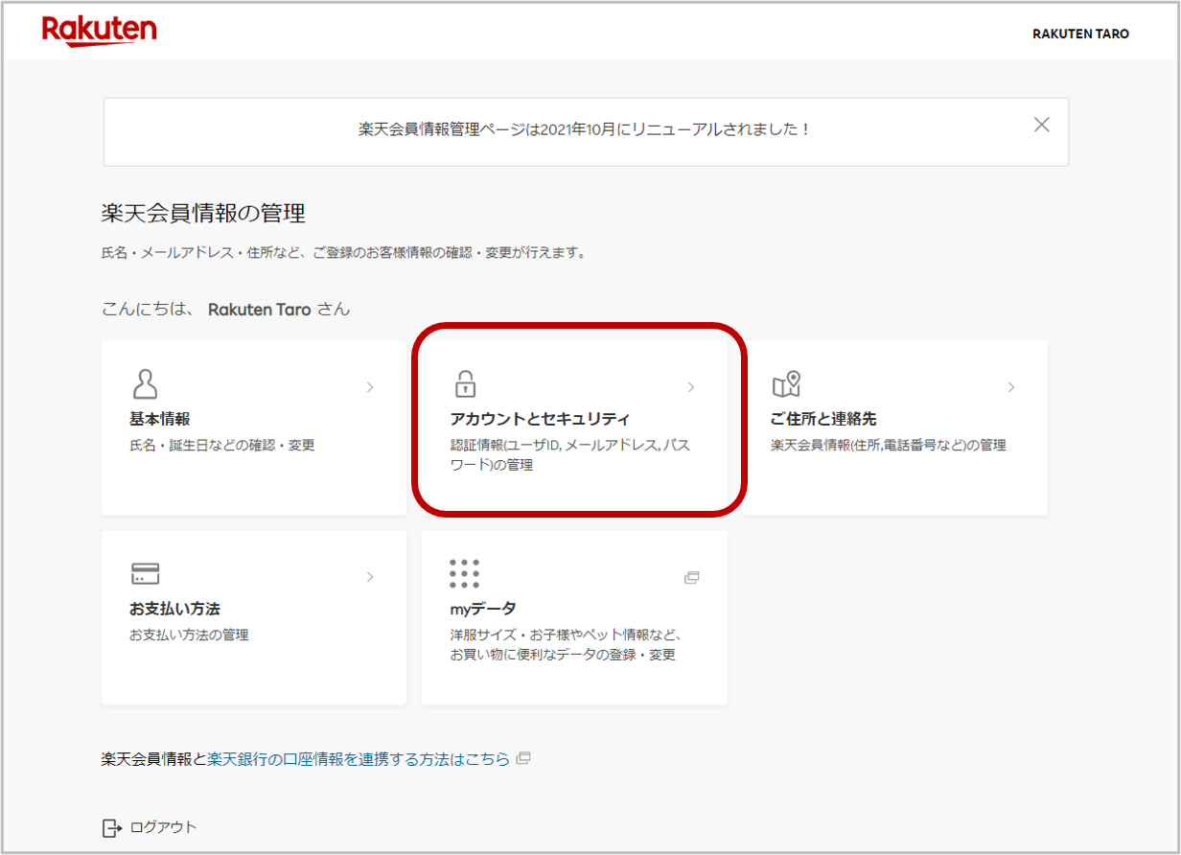
Task: Open アカウントとセキュリティ card title
Action: coord(541,419)
